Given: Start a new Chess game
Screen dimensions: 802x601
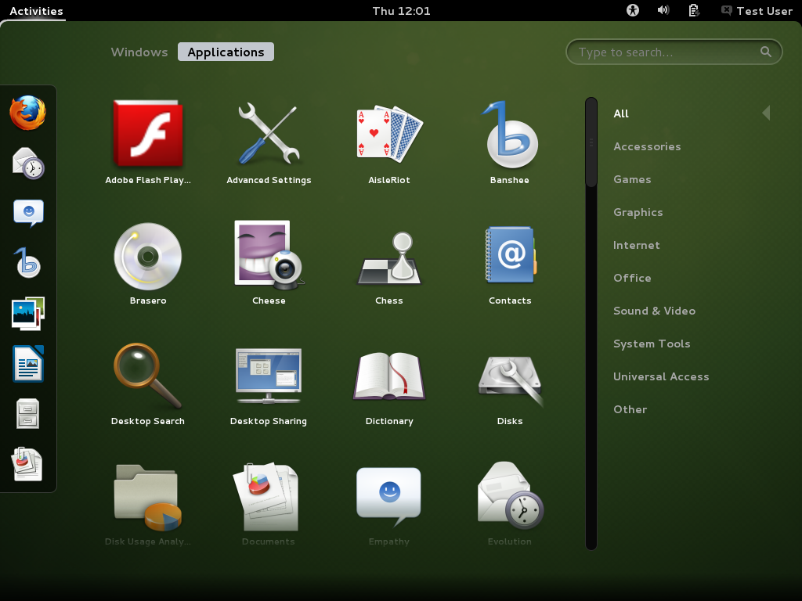Looking at the screenshot, I should (388, 254).
